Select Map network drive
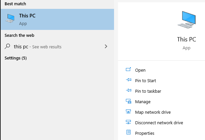 [153, 112]
